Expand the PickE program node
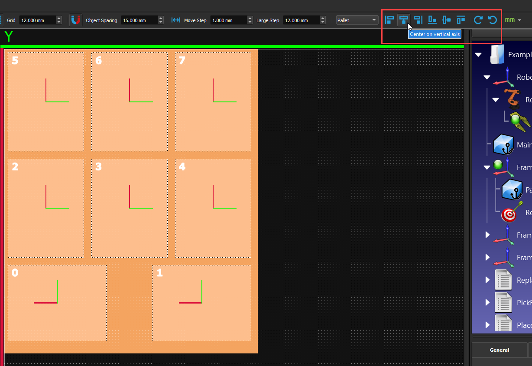The width and height of the screenshot is (532, 366). coord(487,302)
